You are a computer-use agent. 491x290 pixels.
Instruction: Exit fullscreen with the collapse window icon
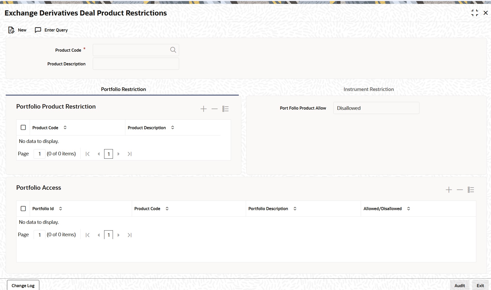(x=475, y=13)
